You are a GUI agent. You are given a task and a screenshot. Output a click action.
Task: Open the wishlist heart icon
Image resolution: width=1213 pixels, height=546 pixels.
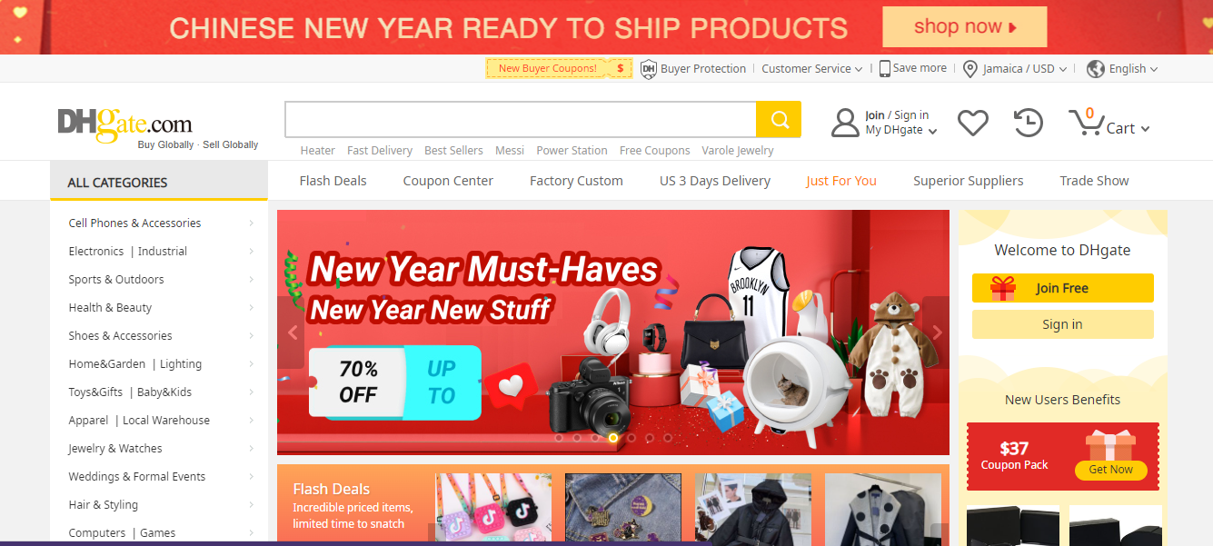[x=973, y=123]
